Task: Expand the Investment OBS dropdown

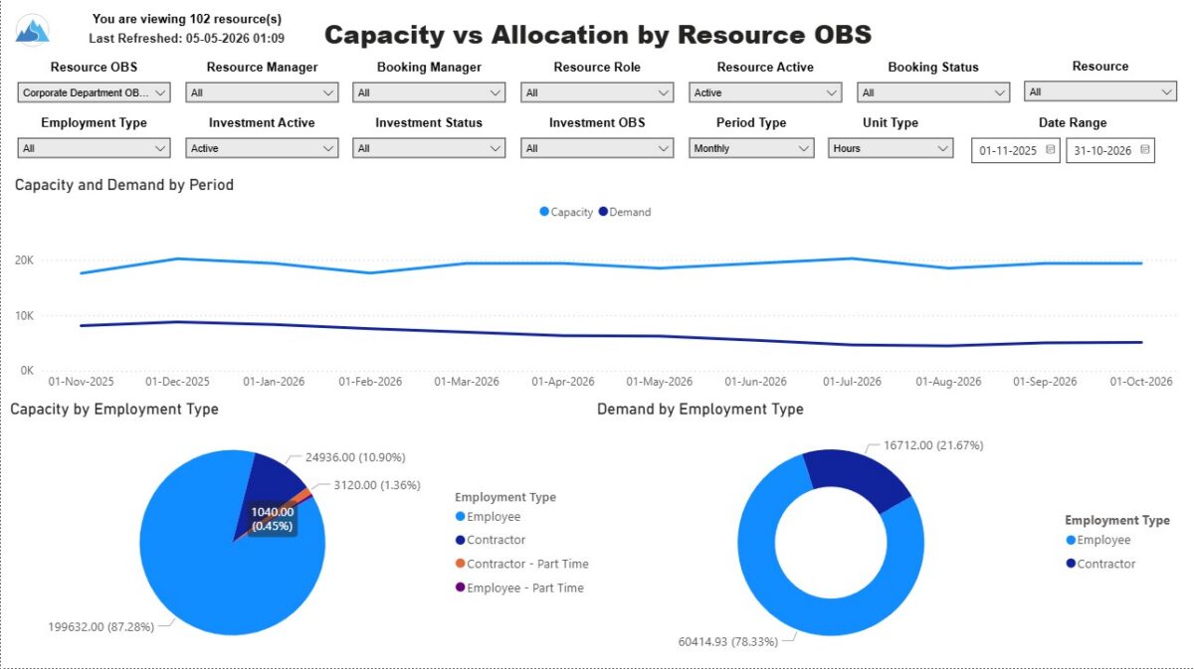Action: 597,148
